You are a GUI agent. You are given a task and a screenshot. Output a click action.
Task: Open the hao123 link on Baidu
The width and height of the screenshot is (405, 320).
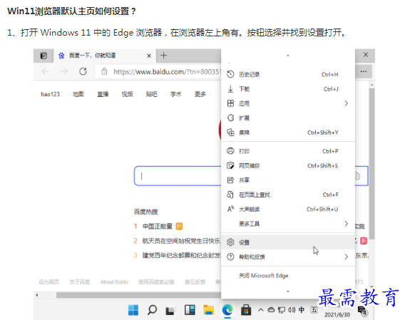(51, 94)
